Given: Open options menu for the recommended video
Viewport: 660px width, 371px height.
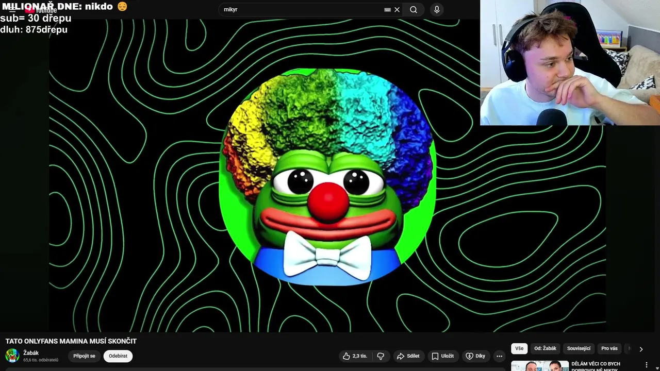Looking at the screenshot, I should click(x=647, y=365).
